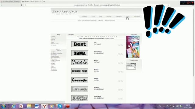
Task: Open first item in top navigation bar
Action: click(x=84, y=17)
